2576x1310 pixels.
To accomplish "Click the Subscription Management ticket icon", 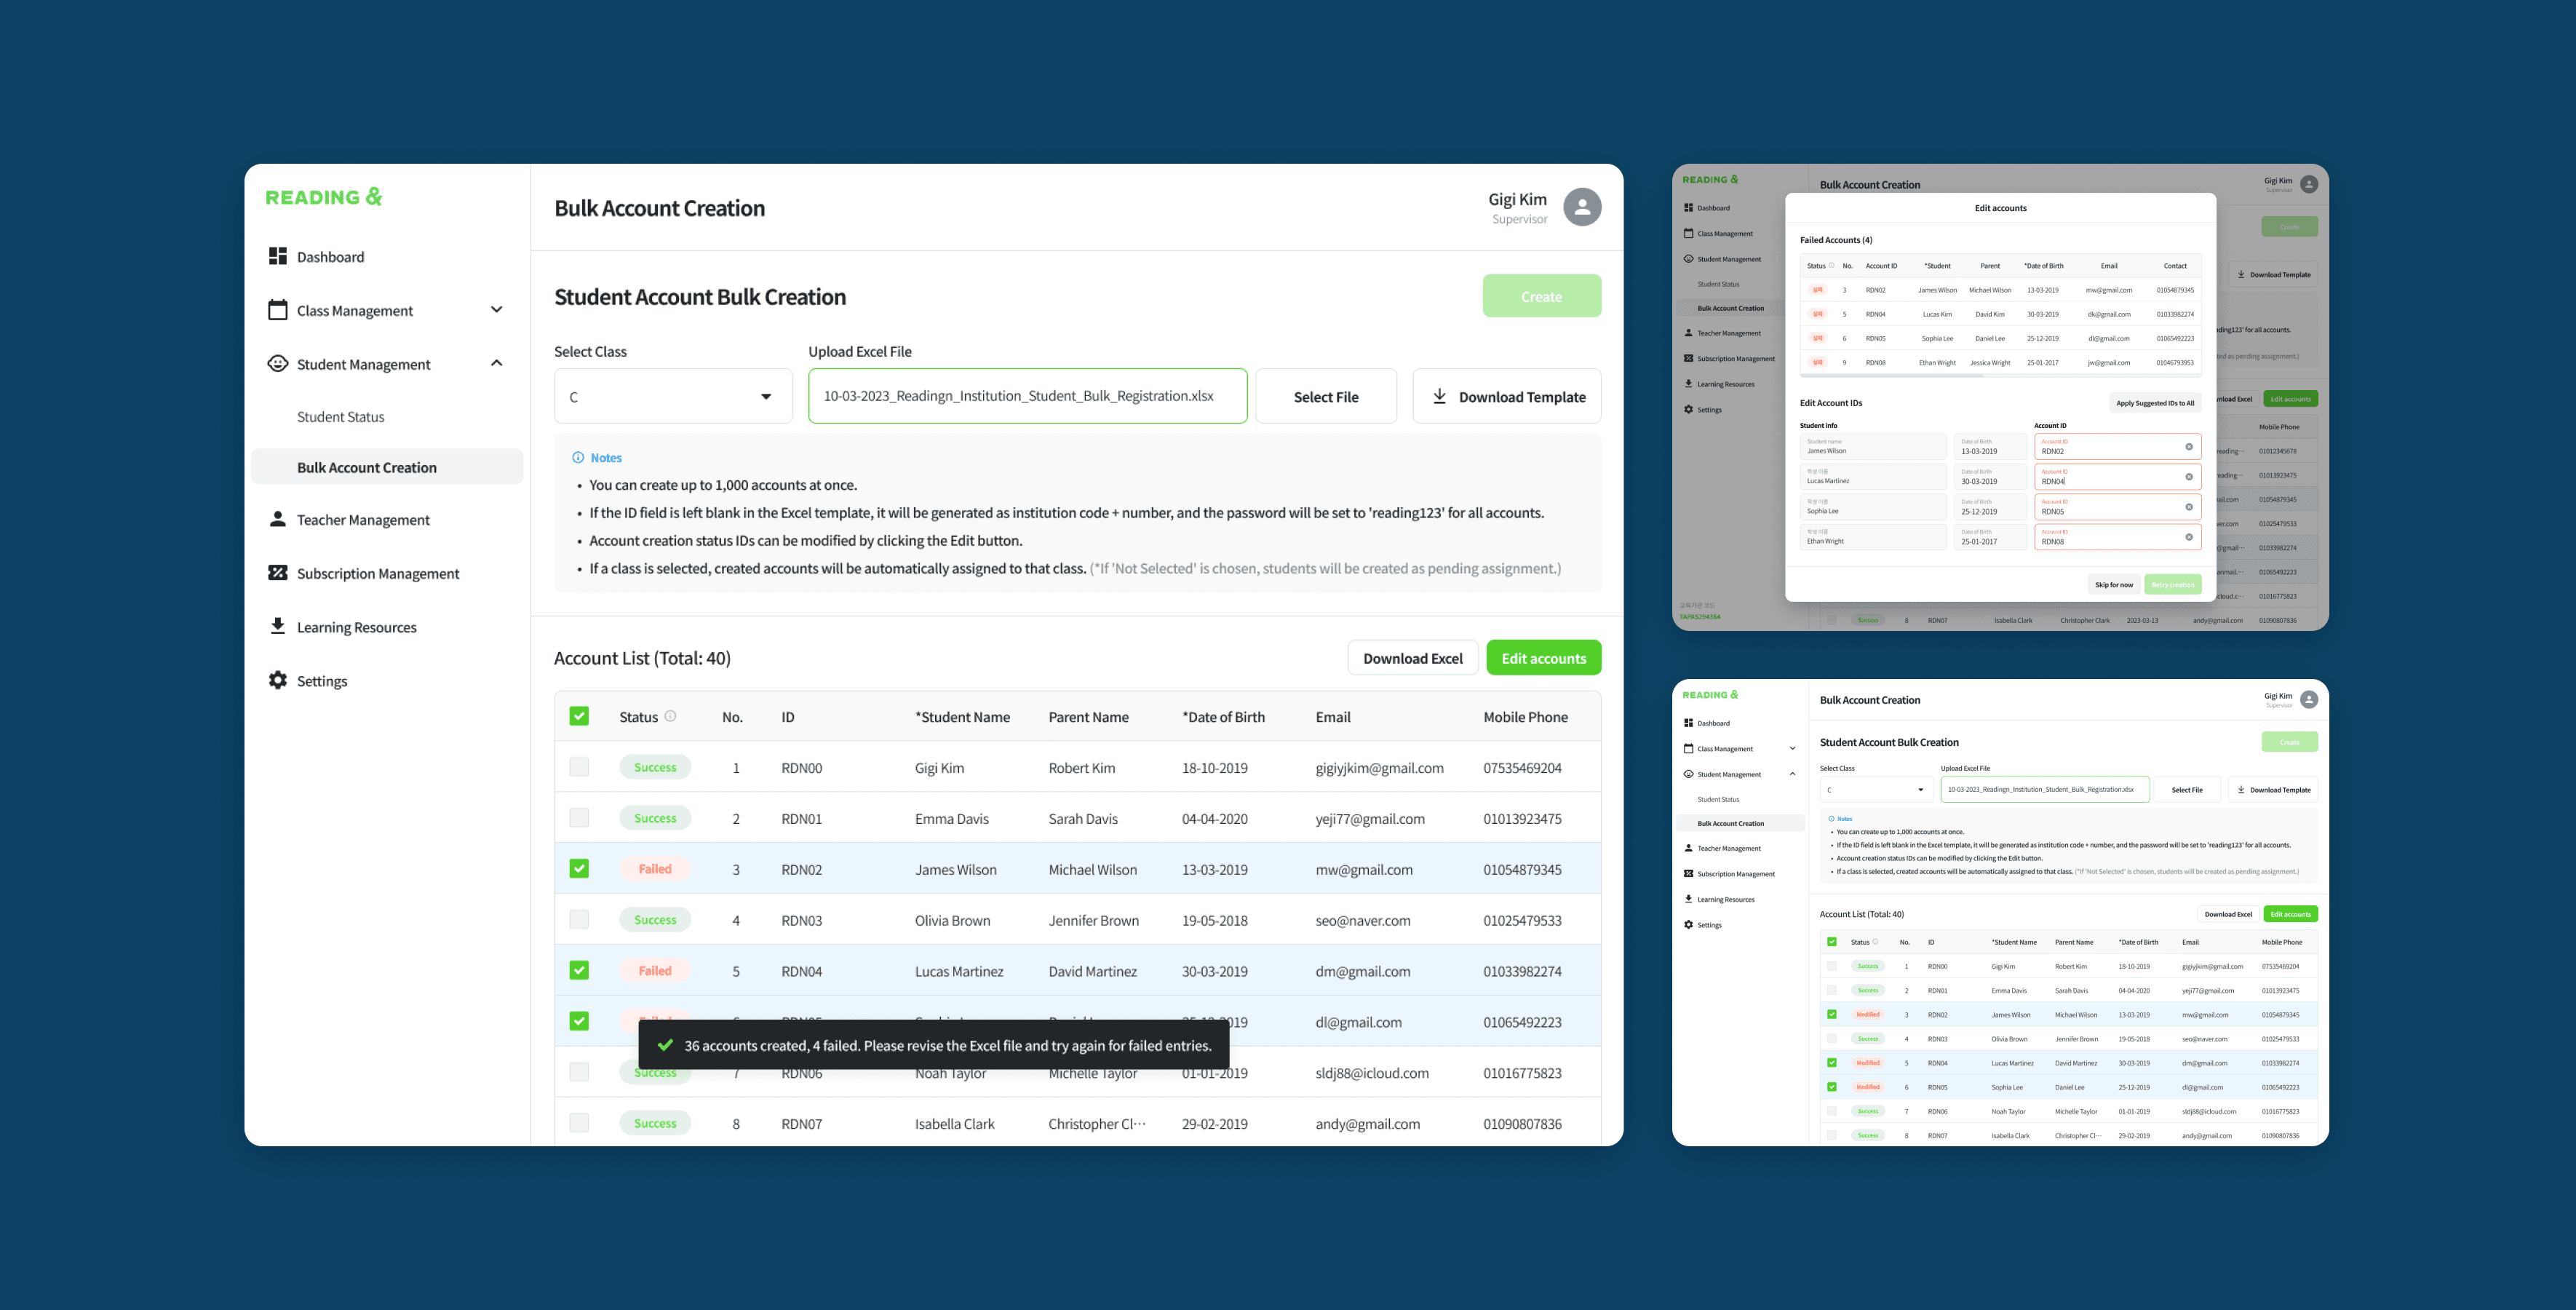I will [277, 572].
